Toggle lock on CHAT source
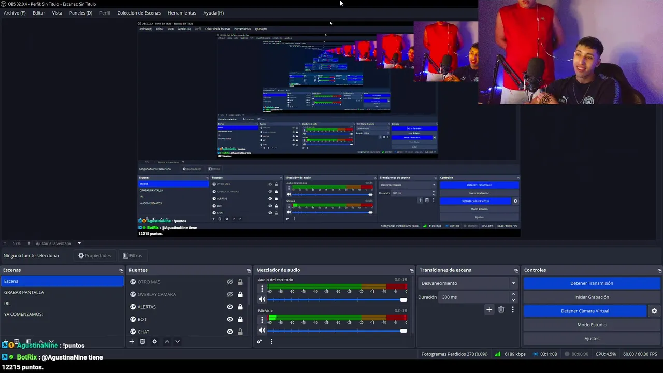 click(x=240, y=332)
